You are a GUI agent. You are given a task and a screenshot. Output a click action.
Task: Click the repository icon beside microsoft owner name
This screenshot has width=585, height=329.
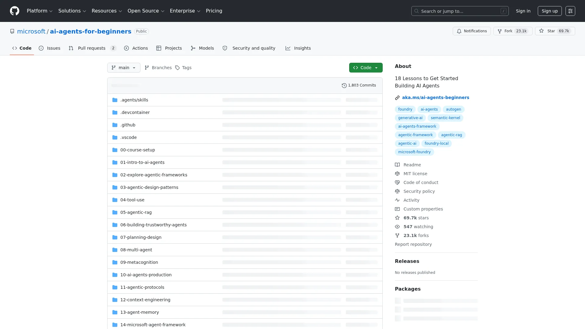pos(12,31)
